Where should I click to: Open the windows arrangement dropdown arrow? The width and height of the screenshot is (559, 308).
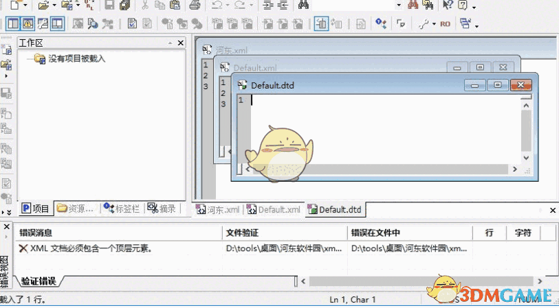tap(476, 26)
